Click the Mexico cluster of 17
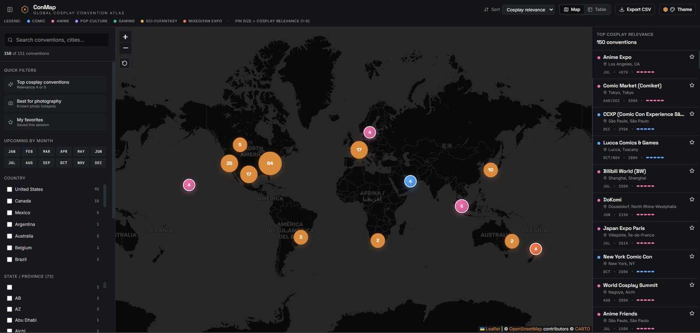700x333 pixels. [248, 174]
